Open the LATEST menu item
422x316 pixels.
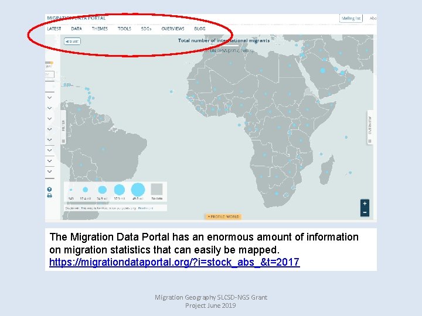54,29
